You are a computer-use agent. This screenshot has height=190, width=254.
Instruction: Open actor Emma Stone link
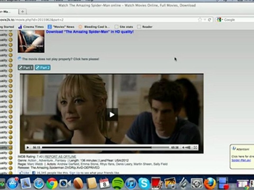[x=90, y=164]
